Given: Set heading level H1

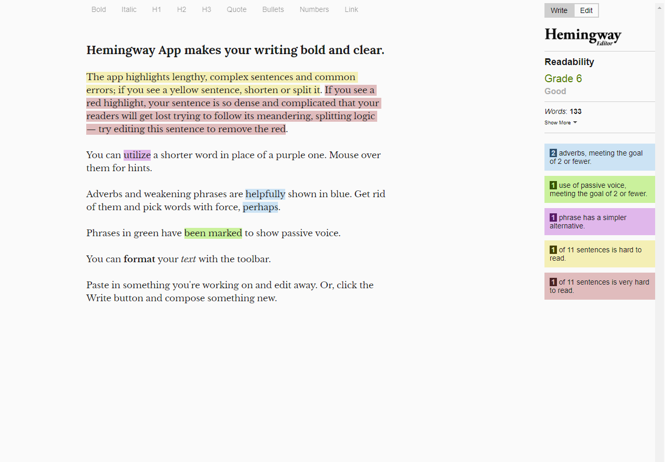Looking at the screenshot, I should [156, 9].
